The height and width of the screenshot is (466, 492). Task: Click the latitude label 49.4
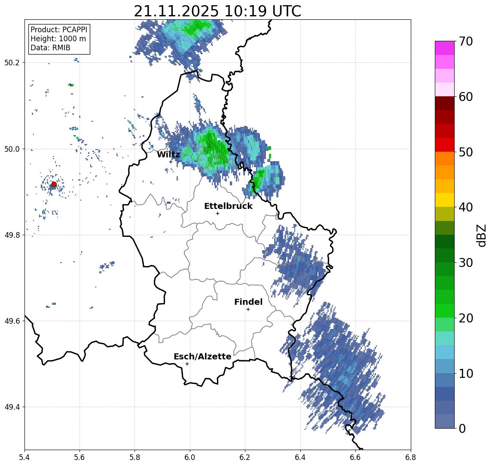click(12, 407)
